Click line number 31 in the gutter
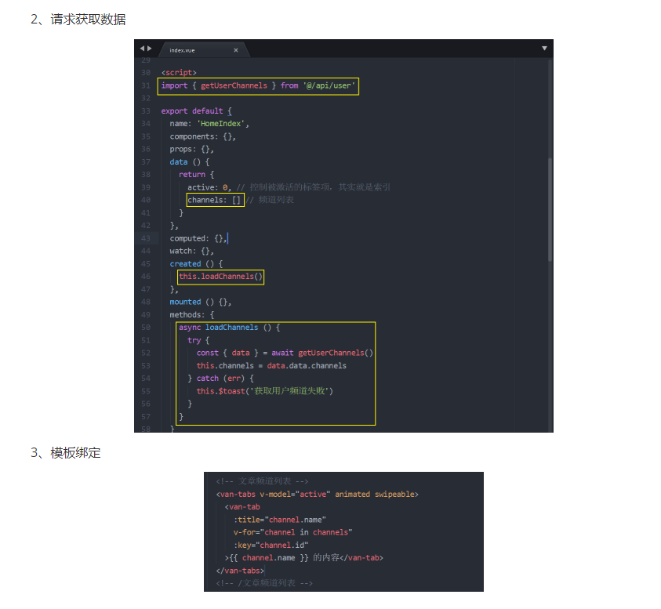661x609 pixels. [145, 86]
